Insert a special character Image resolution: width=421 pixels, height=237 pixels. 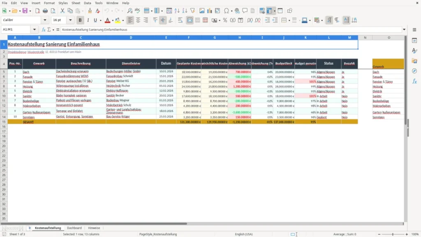[x=227, y=11]
